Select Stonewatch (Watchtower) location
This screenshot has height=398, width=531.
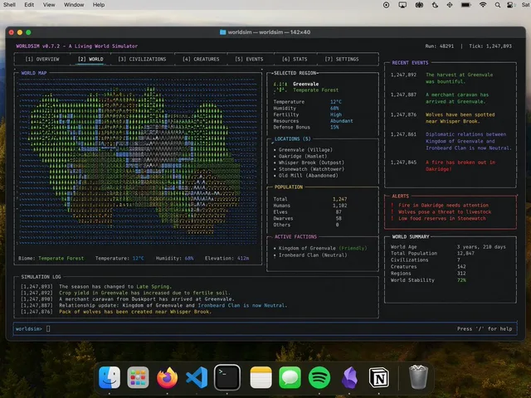(311, 169)
